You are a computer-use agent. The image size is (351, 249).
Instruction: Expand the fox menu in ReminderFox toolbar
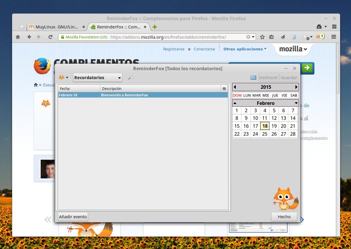pos(63,78)
